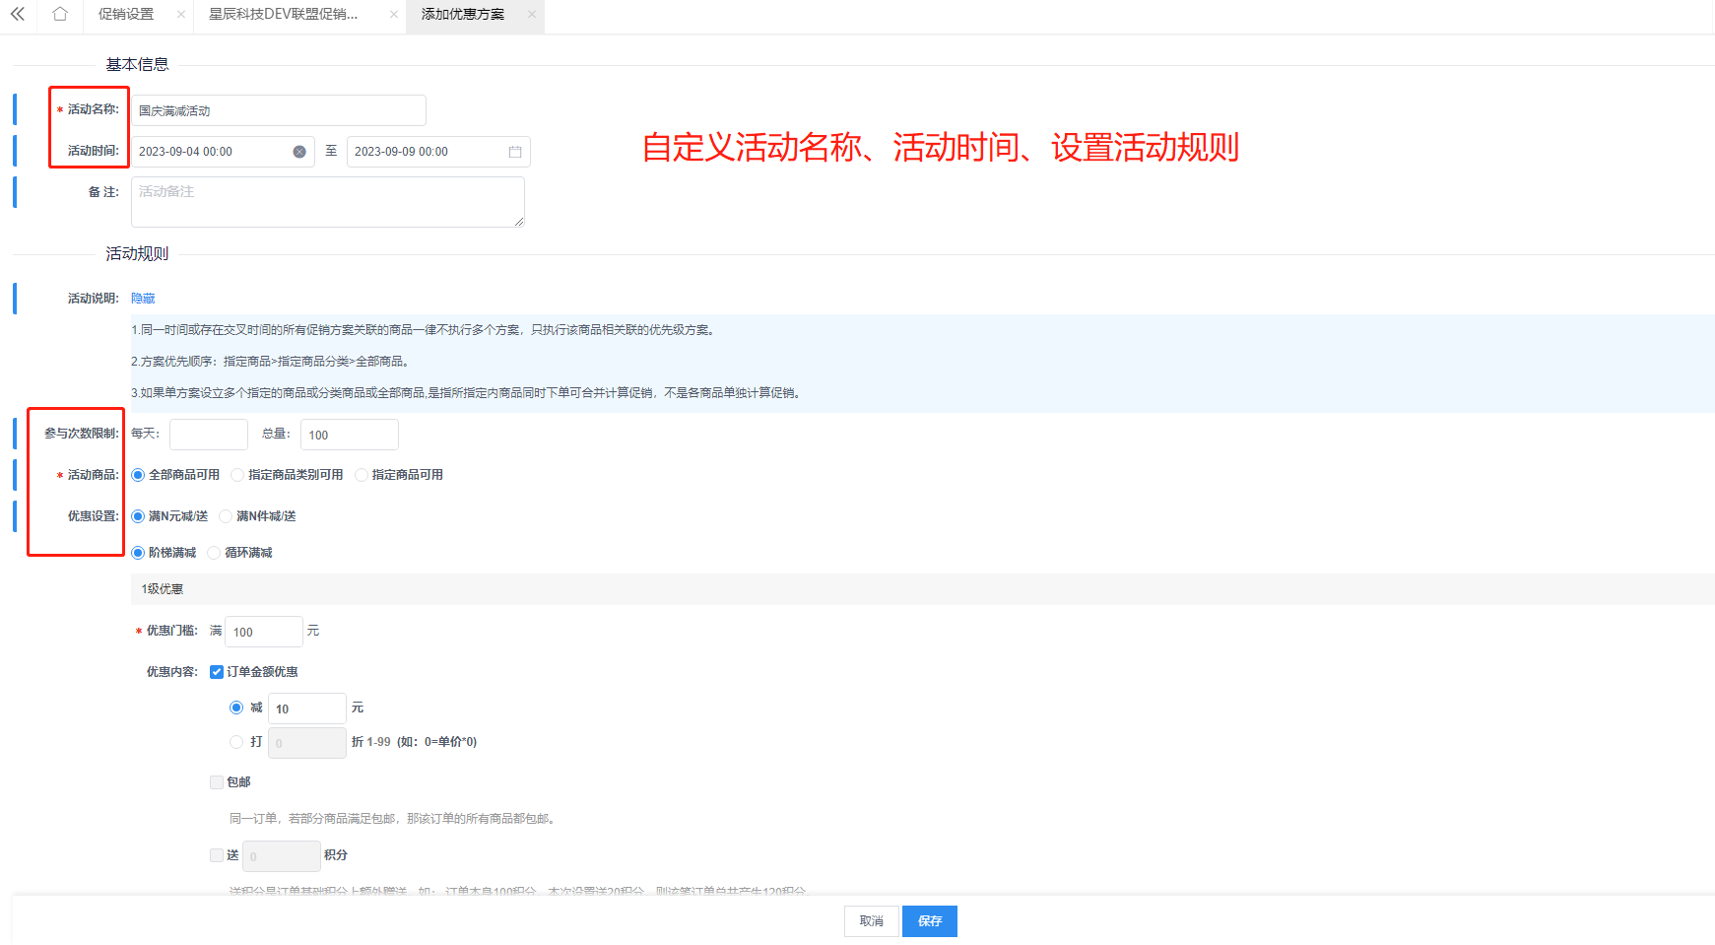Choose the 循环满减 radio option
This screenshot has height=945, width=1715.
click(x=214, y=553)
